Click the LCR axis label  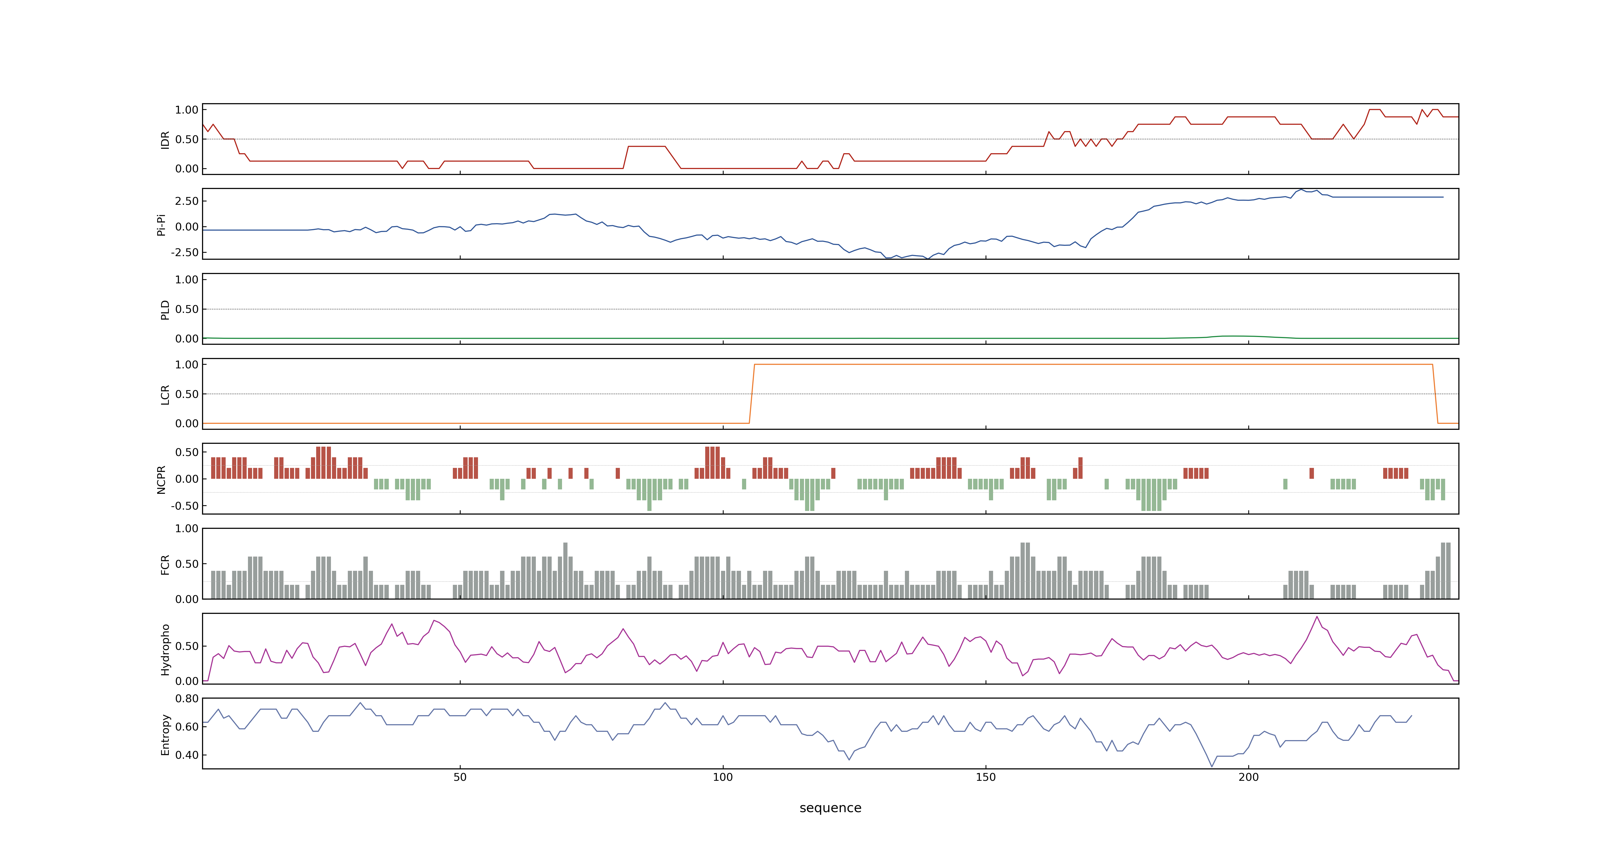pyautogui.click(x=165, y=394)
